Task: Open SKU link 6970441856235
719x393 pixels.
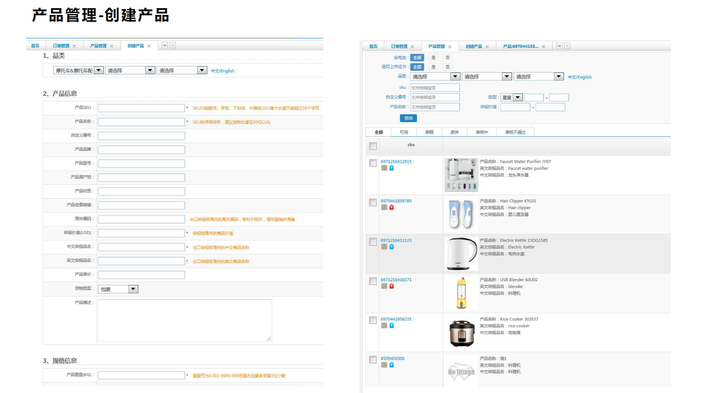Action: point(396,319)
